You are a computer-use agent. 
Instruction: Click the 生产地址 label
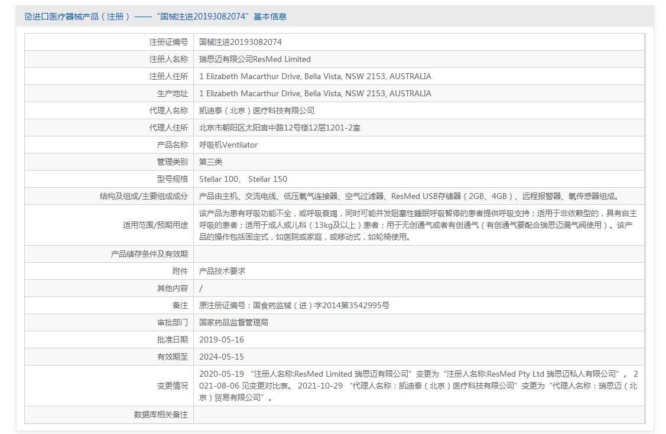[173, 93]
